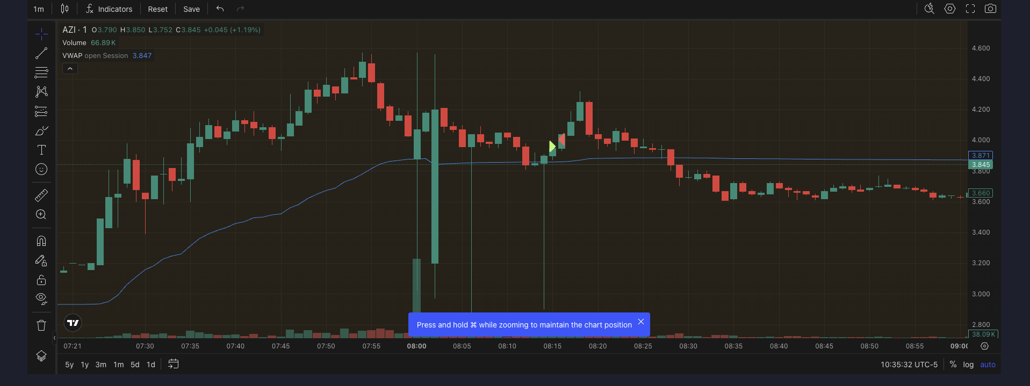Toggle the log scale option

point(968,365)
